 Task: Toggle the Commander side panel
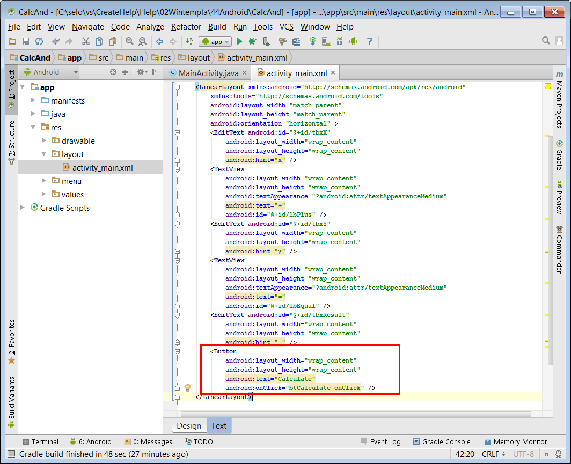click(x=559, y=249)
